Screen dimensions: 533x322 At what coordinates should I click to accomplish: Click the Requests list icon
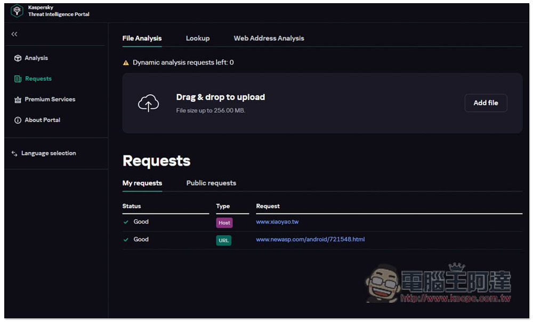[18, 79]
